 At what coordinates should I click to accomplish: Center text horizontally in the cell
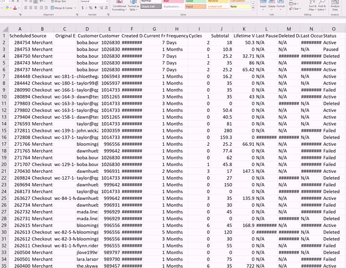[31, 8]
